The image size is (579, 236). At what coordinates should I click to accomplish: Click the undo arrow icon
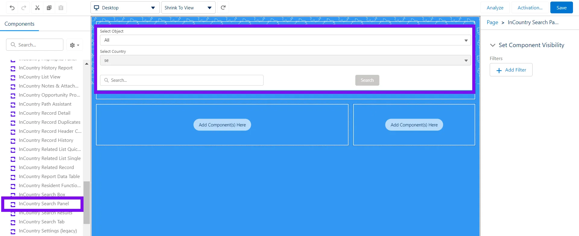pos(12,8)
